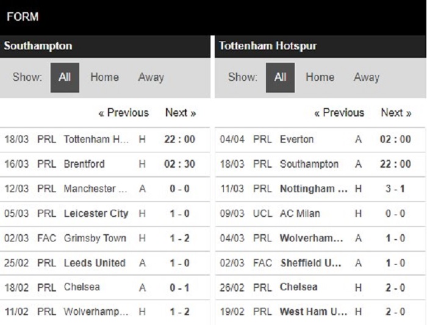This screenshot has height=325, width=427.
Task: Open Grimsby Town FA Cup match
Action: tap(105, 238)
